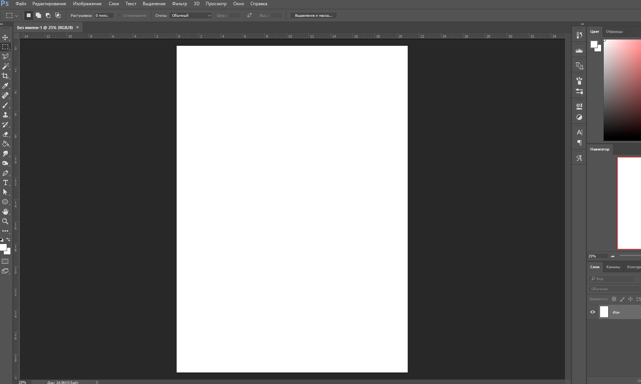Select the Paint Bucket tool

pos(5,144)
